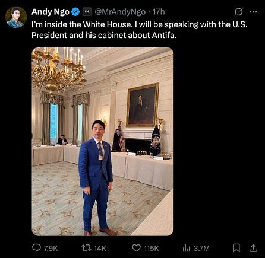
Task: Click the 3.7M views count
Action: (201, 248)
